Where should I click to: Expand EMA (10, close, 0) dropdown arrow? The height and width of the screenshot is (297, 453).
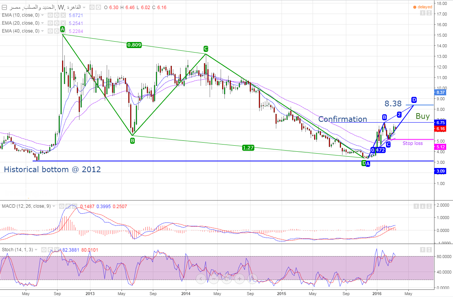(42, 15)
